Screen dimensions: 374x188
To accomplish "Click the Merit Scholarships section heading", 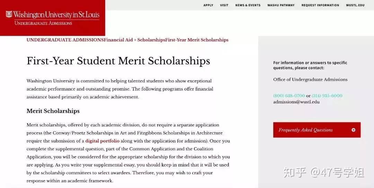I will 53,111.
